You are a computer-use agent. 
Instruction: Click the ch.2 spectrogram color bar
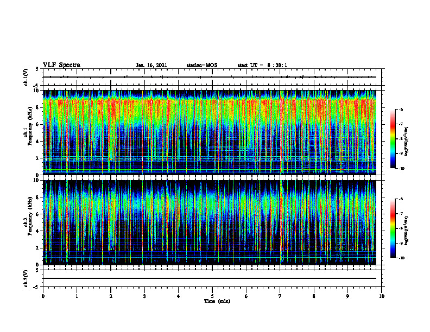393,228
